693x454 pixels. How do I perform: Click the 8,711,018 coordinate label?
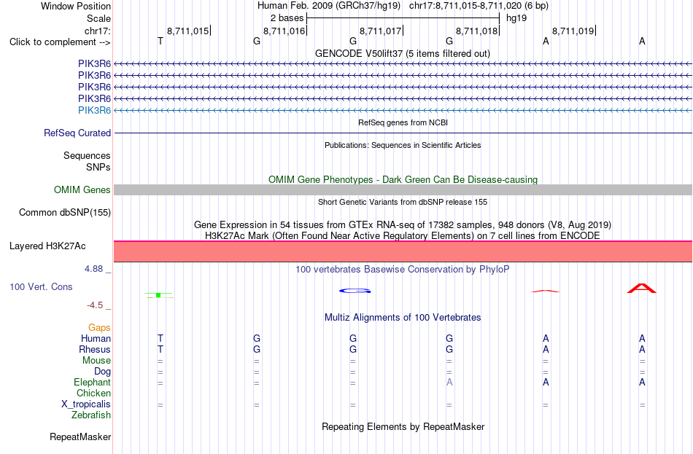pos(477,31)
